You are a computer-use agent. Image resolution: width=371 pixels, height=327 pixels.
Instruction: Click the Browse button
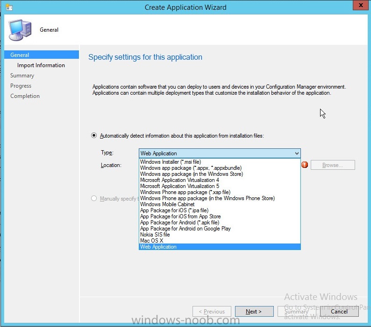click(333, 165)
